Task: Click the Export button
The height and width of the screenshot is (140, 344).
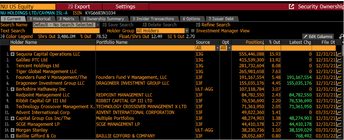Action: click(79, 7)
